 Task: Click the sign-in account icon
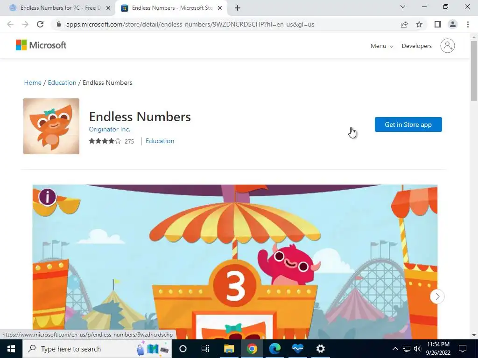coord(448,46)
